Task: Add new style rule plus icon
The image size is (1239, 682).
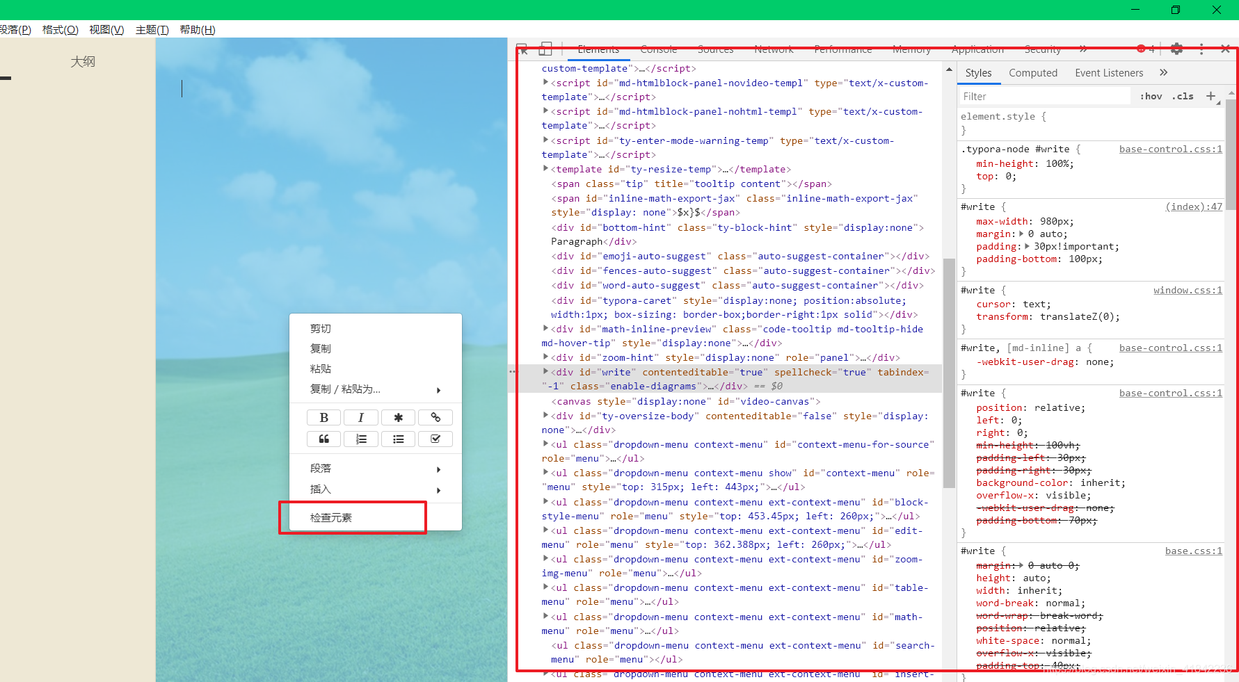Action: 1211,96
